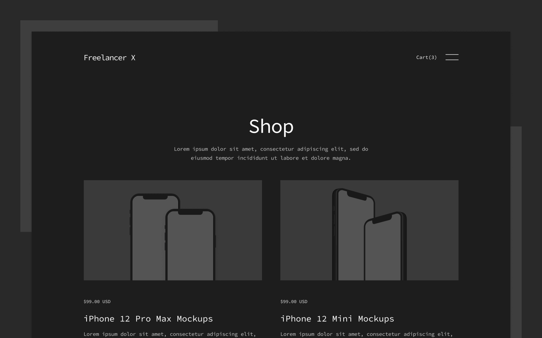This screenshot has height=338, width=542.
Task: Go to Freelancer X home logo
Action: pos(109,57)
